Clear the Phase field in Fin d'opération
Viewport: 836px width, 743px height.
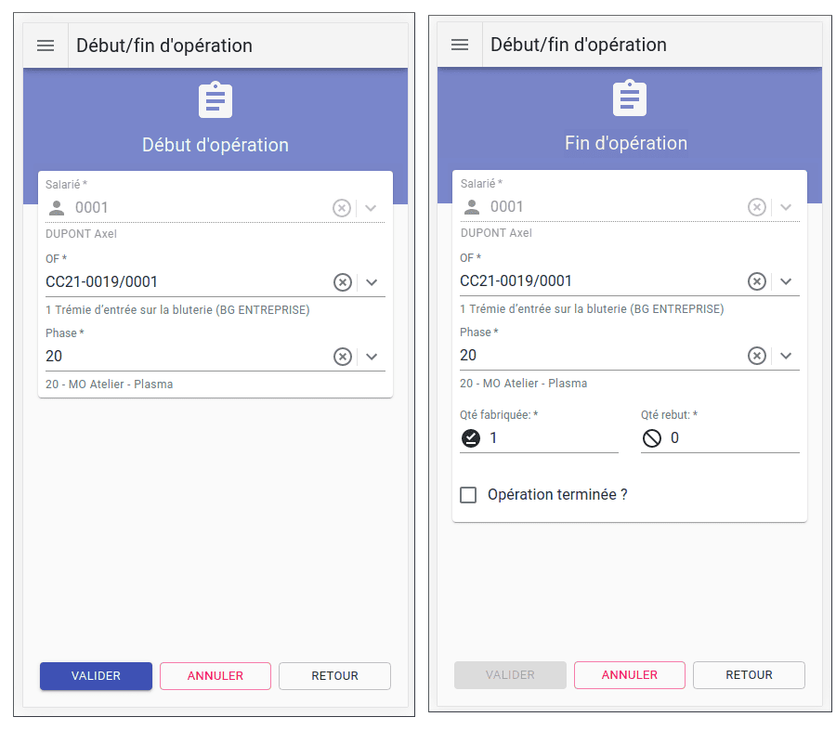[x=757, y=356]
